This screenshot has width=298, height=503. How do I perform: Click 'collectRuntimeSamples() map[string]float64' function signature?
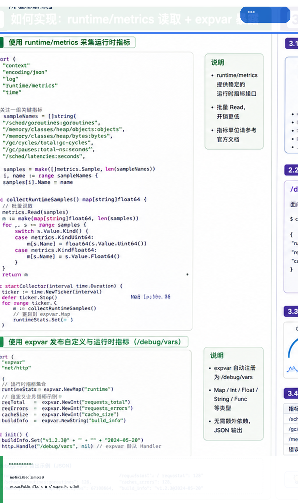[x=76, y=200]
